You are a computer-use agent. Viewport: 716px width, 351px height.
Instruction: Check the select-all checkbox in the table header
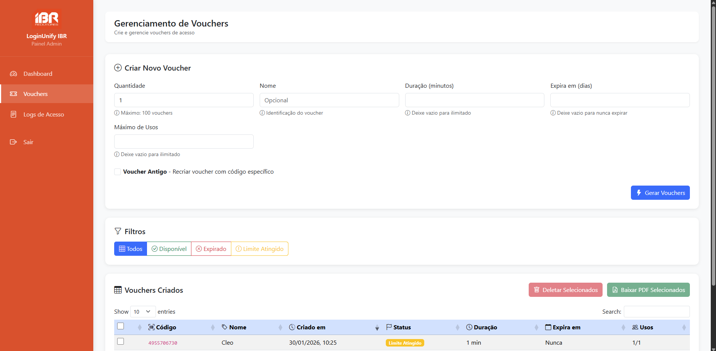point(121,326)
